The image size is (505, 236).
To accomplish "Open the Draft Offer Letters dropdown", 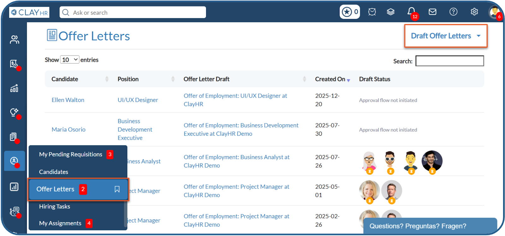I will click(446, 36).
